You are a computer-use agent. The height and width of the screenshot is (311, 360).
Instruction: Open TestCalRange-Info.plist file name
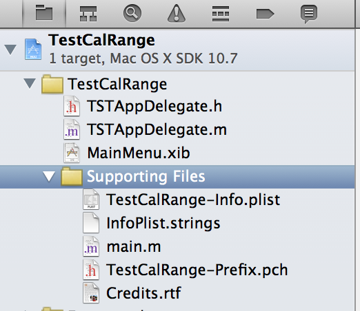pyautogui.click(x=193, y=200)
